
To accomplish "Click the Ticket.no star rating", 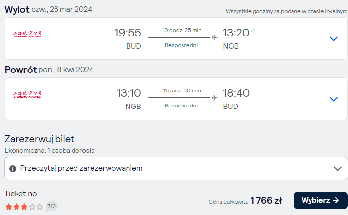I will click(x=24, y=207).
